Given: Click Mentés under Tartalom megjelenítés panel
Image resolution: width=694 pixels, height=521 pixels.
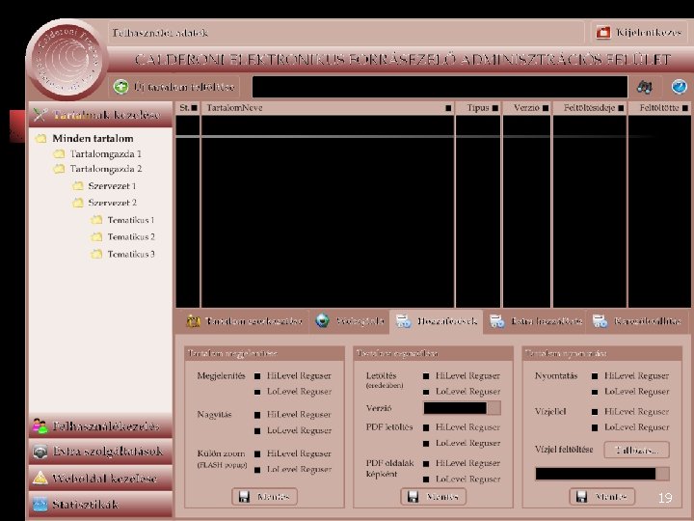Looking at the screenshot, I should [x=264, y=497].
